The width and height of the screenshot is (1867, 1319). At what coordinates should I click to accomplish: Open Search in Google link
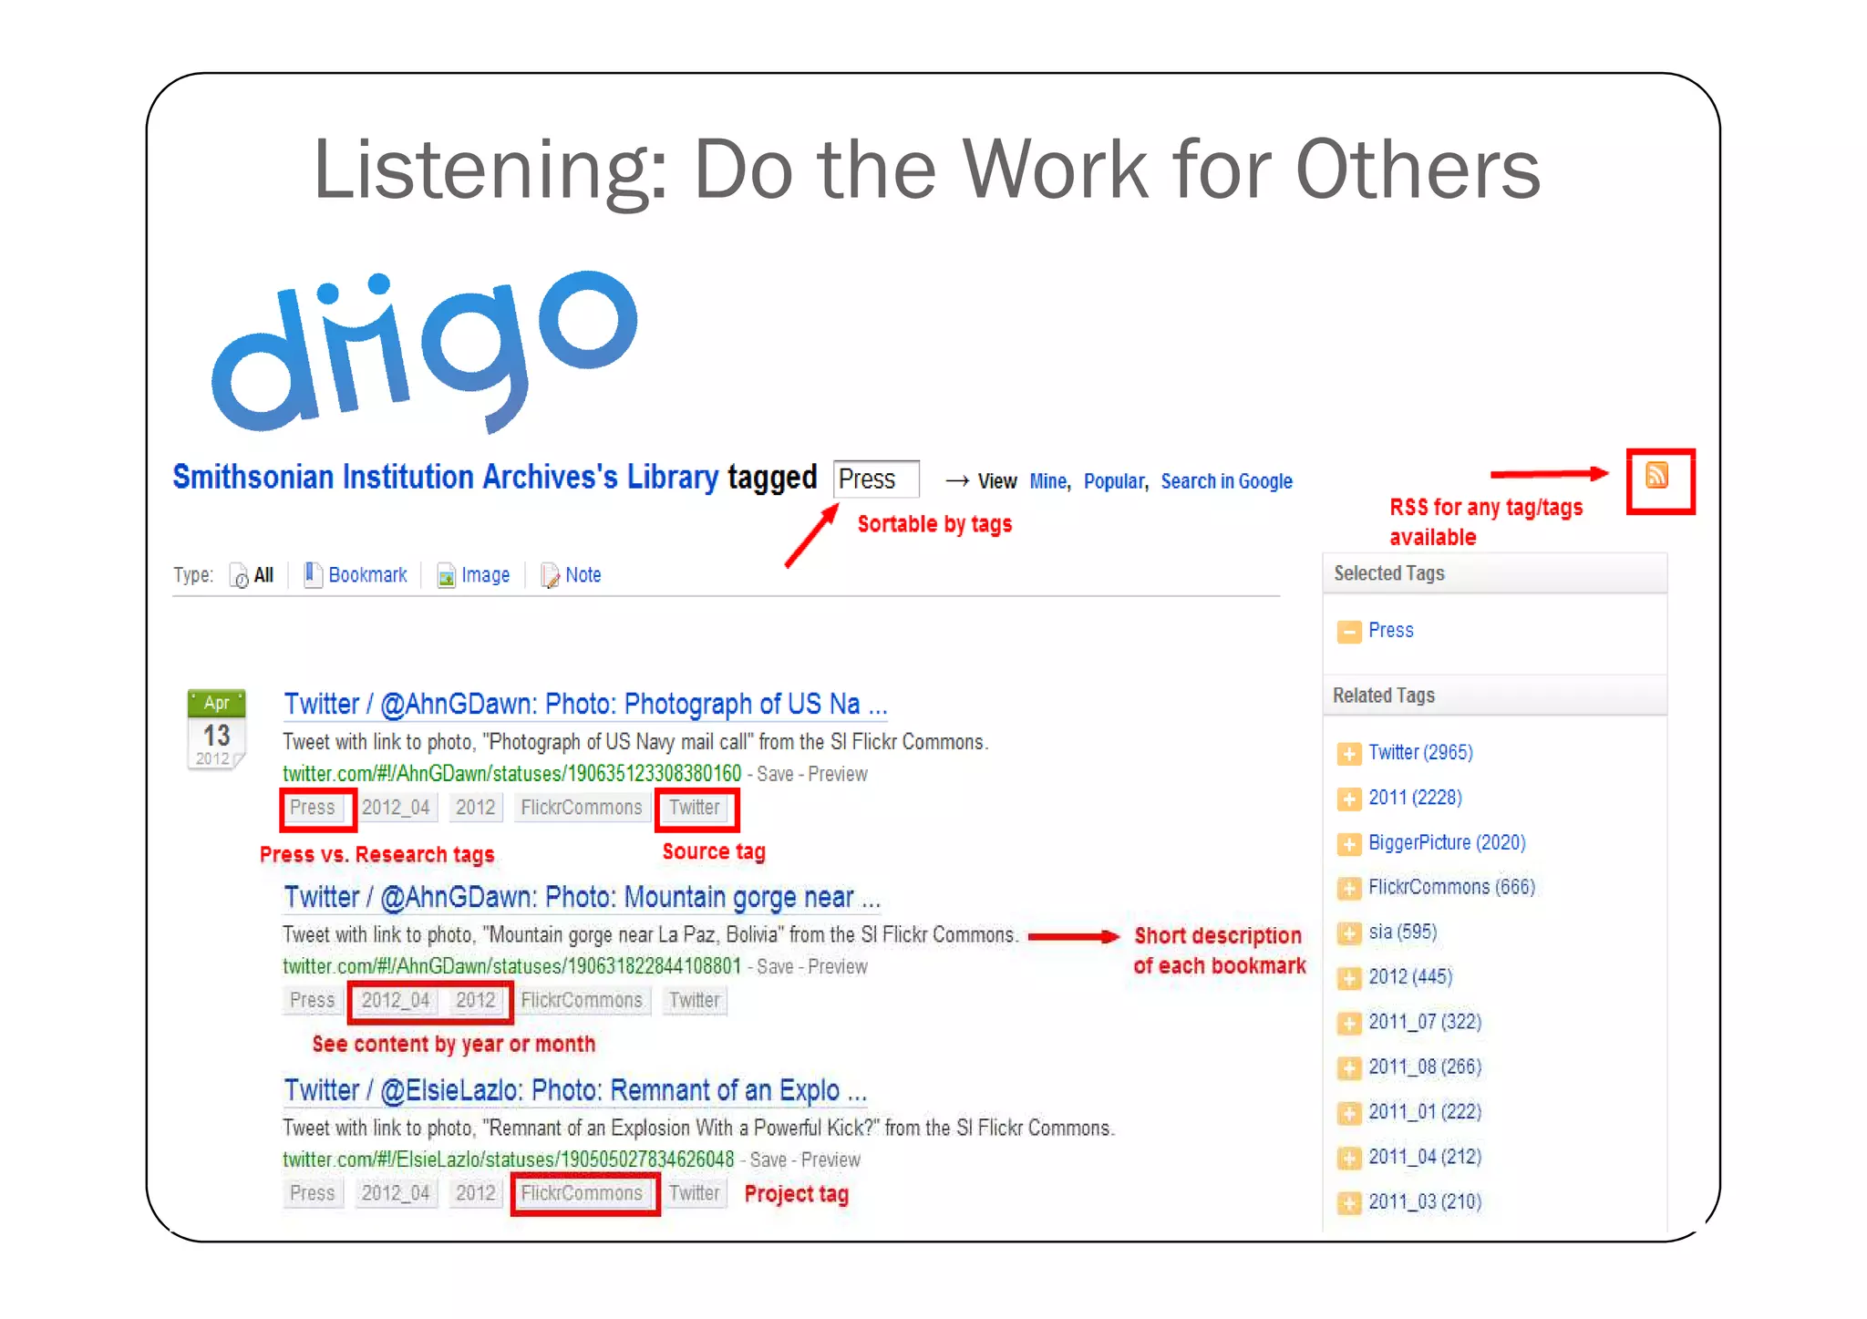(1226, 481)
